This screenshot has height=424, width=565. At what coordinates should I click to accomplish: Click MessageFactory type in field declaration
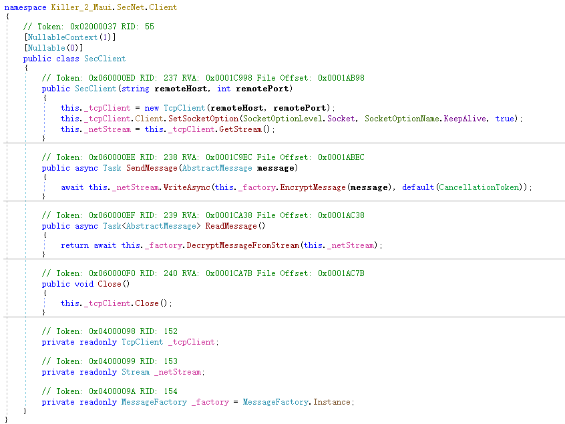(154, 403)
